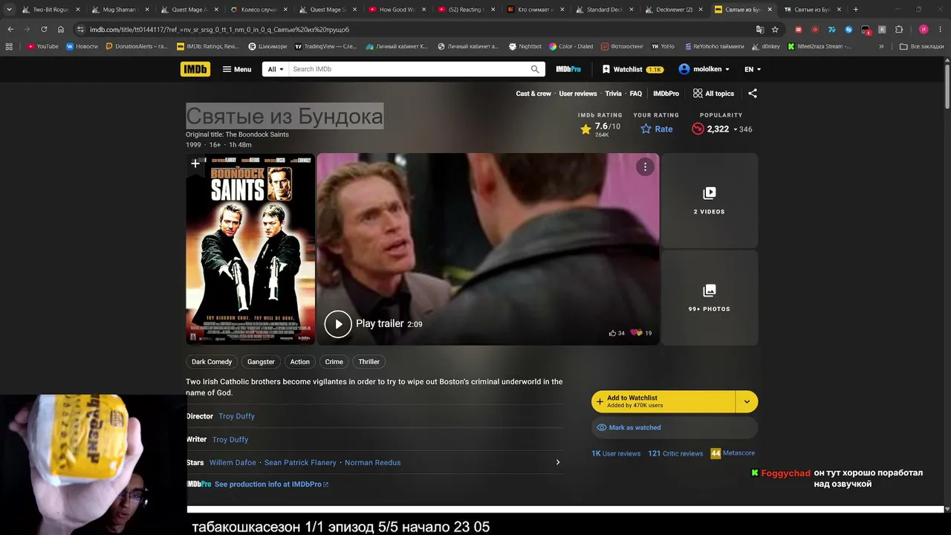The width and height of the screenshot is (951, 535).
Task: Open the 99+ Photos gallery
Action: pos(710,297)
